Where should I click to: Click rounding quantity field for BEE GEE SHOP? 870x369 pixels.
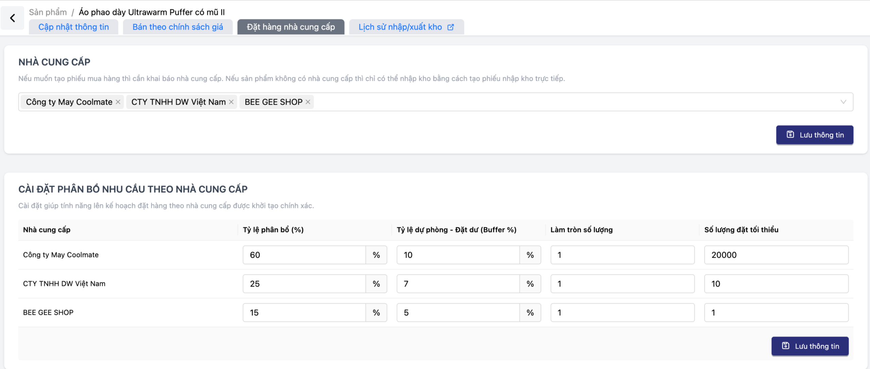(x=622, y=313)
